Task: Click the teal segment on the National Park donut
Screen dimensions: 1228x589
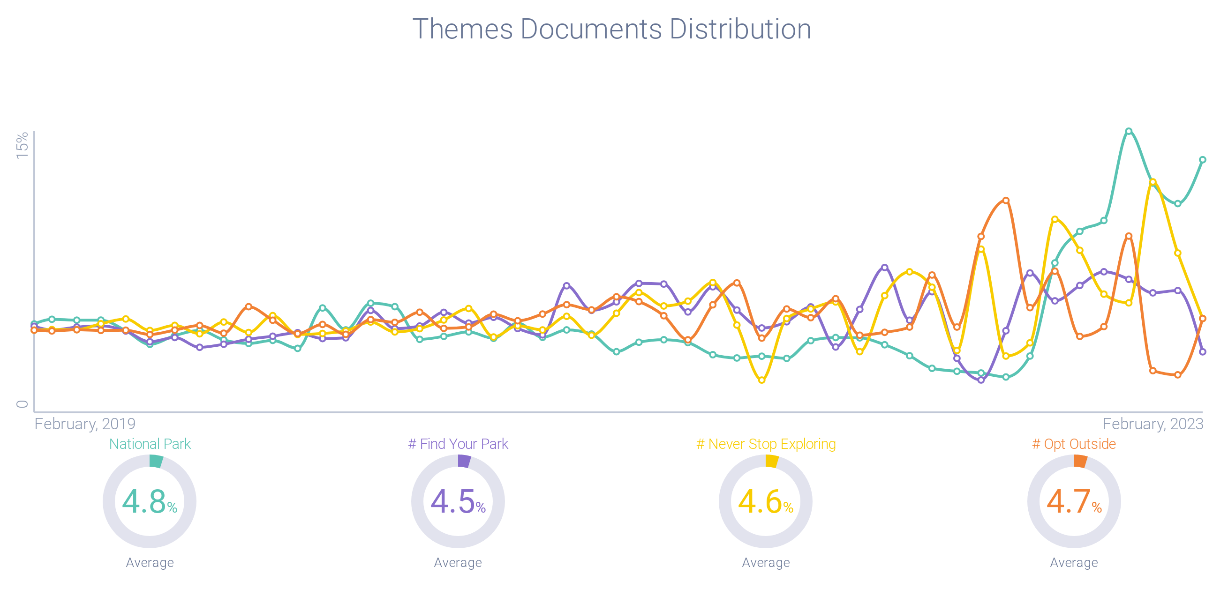Action: pyautogui.click(x=156, y=461)
